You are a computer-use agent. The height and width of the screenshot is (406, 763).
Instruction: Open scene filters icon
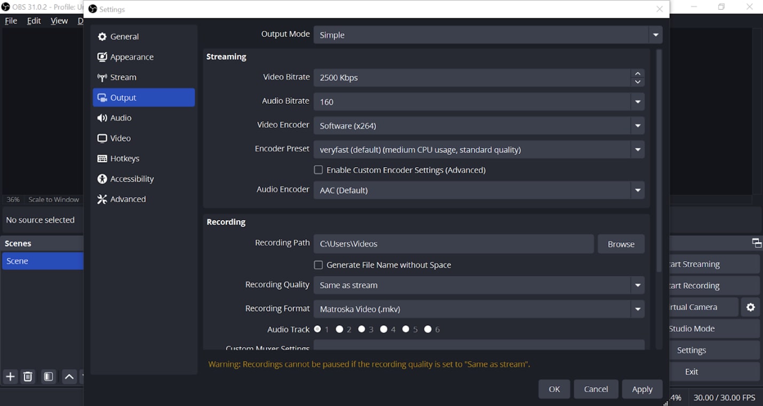49,377
